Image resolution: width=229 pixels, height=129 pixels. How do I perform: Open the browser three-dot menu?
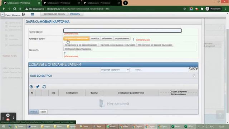[x=225, y=9]
